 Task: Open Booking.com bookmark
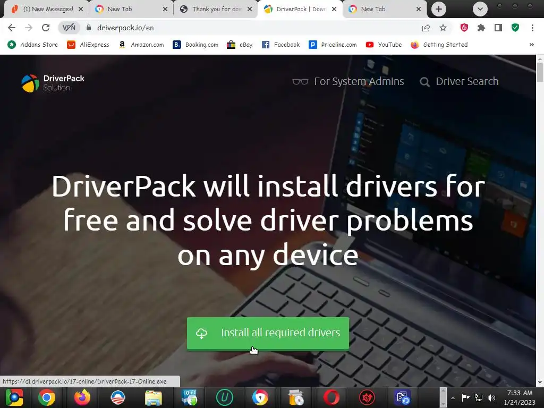(x=195, y=45)
